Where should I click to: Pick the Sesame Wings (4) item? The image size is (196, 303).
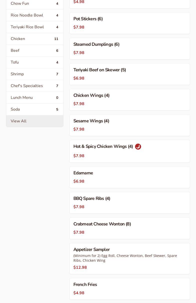point(130,125)
